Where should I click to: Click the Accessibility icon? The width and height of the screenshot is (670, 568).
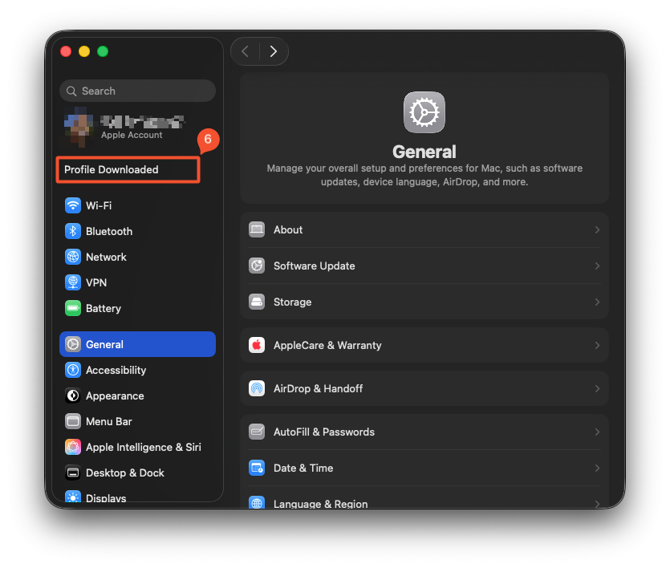tap(73, 370)
